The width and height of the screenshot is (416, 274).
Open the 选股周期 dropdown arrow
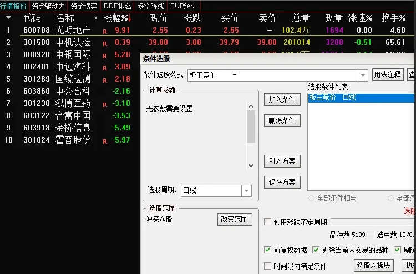click(x=246, y=191)
